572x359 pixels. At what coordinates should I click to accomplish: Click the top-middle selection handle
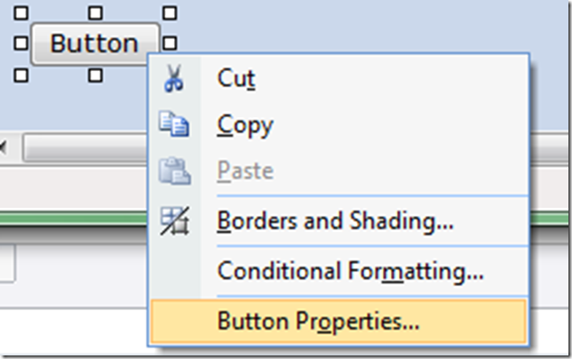(96, 13)
